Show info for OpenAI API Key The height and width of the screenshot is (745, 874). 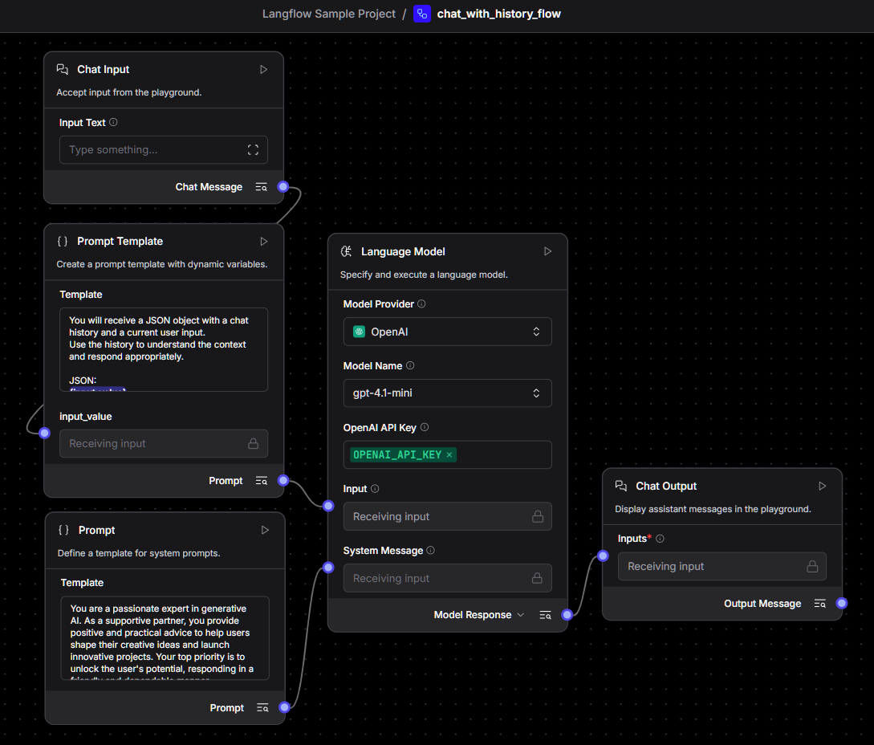coord(425,428)
